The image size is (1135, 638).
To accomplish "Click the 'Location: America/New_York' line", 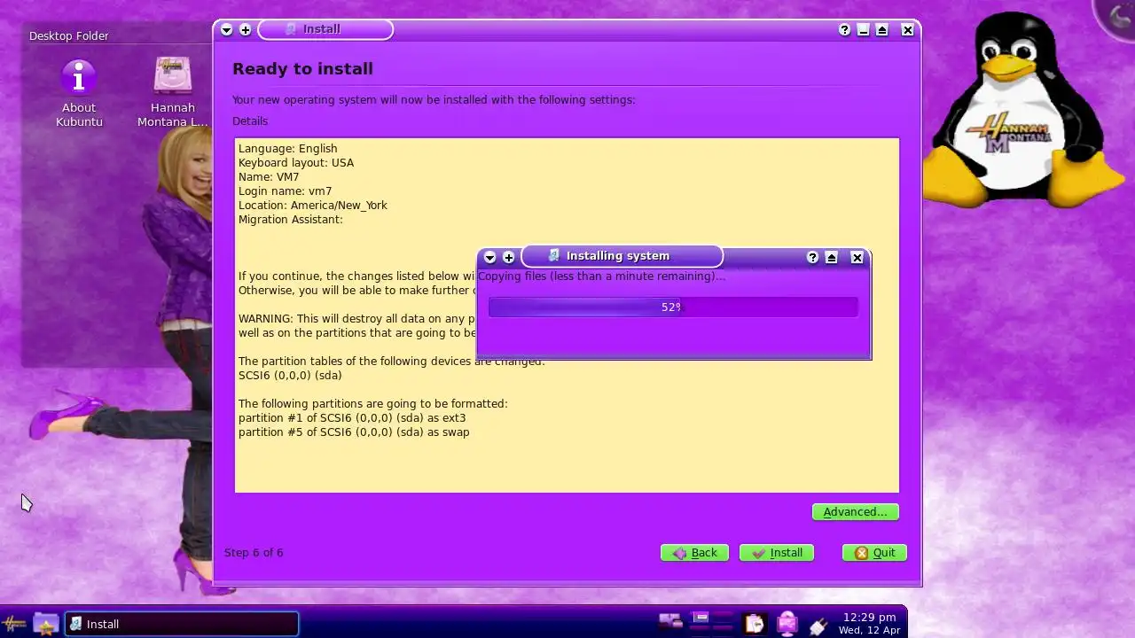I will 313,206.
